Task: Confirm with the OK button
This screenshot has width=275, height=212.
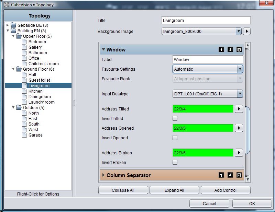Action: pos(252,203)
